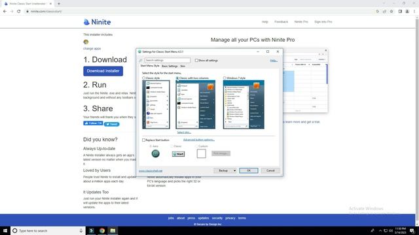Open Advanced button options link
The height and width of the screenshot is (235, 419).
coord(199,140)
